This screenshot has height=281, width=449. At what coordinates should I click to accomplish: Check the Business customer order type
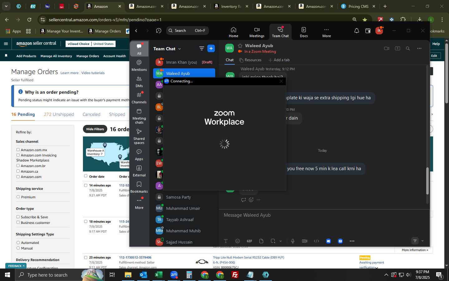click(x=18, y=222)
